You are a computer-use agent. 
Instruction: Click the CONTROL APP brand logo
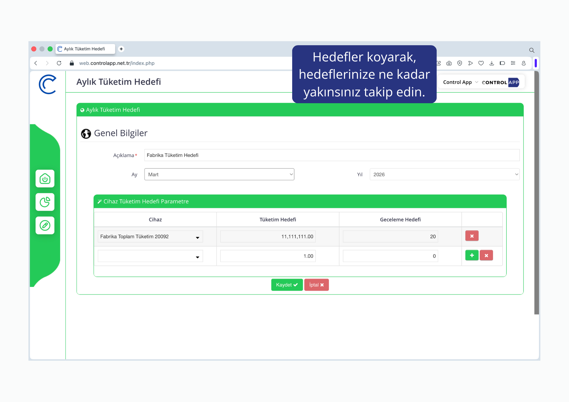pos(500,82)
